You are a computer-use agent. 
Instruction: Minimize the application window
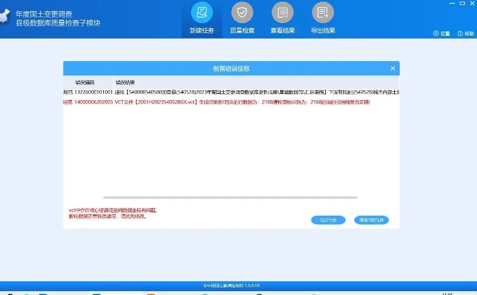(449, 4)
